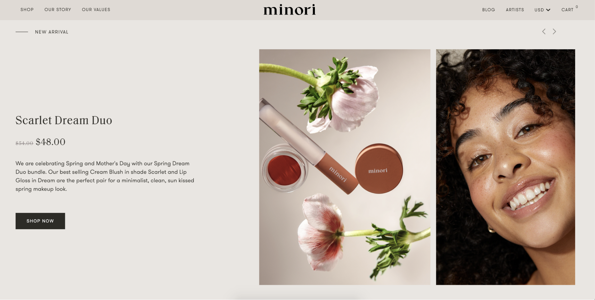
Task: Click the $48.00 sale price
Action: tap(50, 142)
